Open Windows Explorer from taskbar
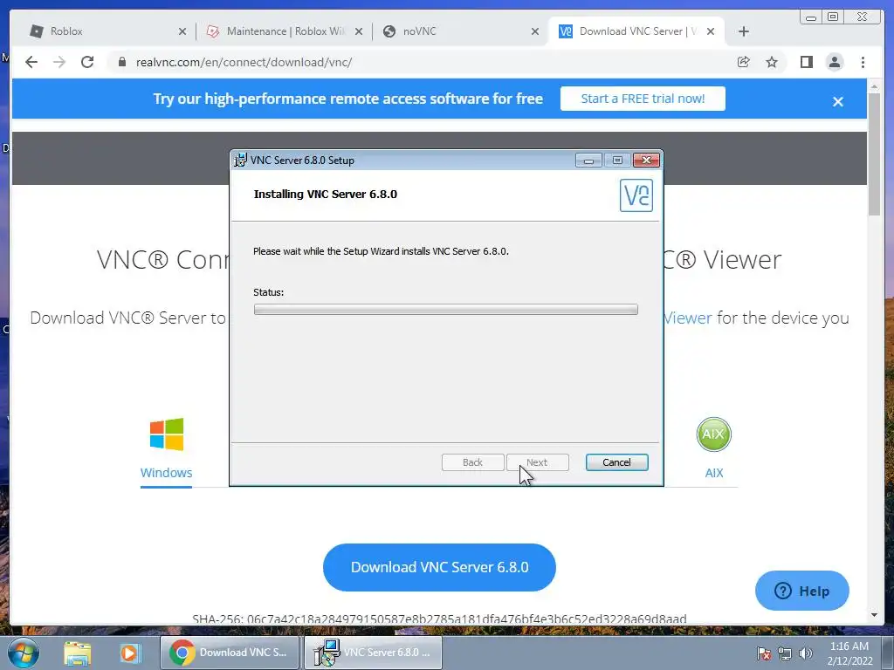Viewport: 894px width, 670px height. (78, 653)
